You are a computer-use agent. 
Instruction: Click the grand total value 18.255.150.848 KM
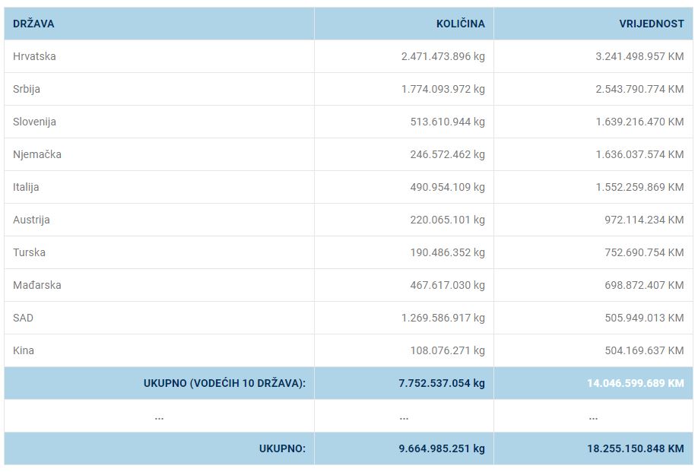tap(635, 448)
